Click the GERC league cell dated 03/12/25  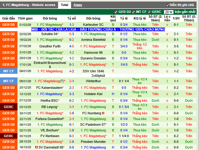9,107
